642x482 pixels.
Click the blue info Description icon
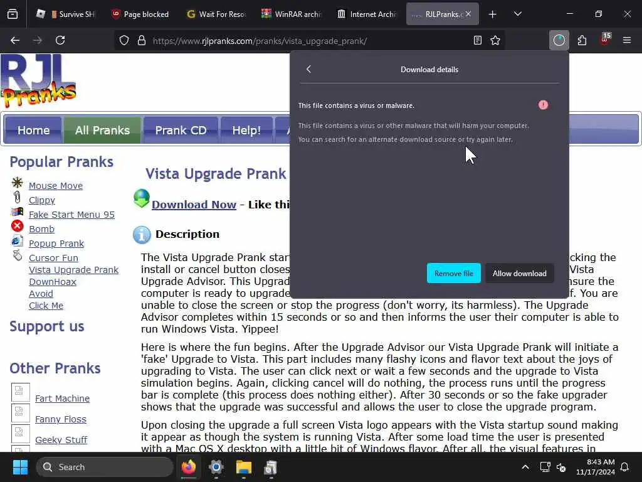(142, 235)
